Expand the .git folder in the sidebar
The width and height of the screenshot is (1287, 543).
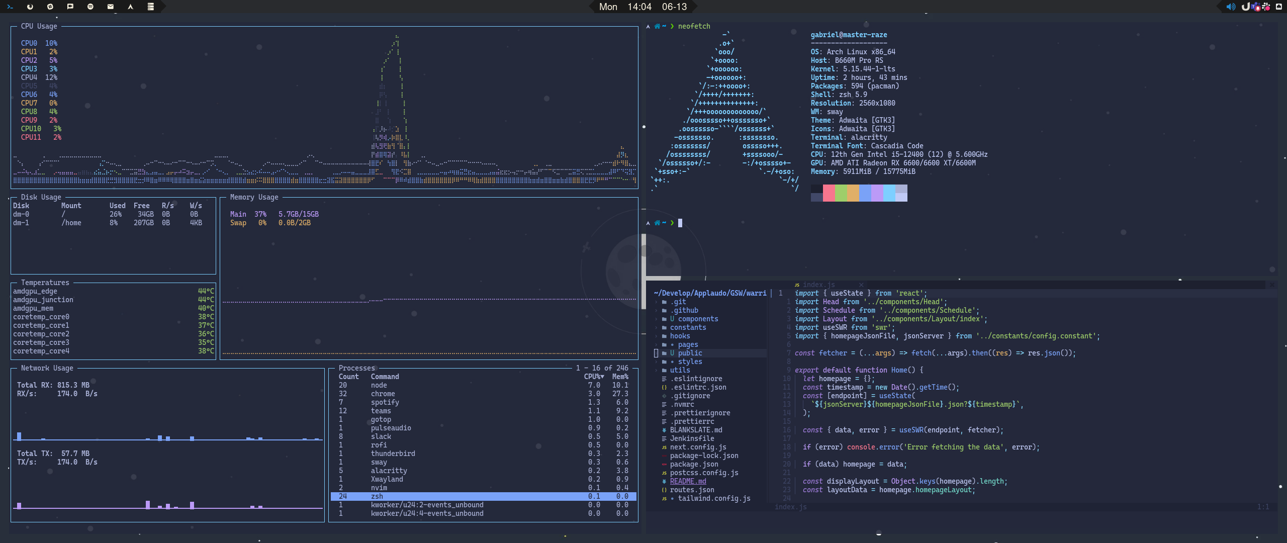tap(679, 301)
